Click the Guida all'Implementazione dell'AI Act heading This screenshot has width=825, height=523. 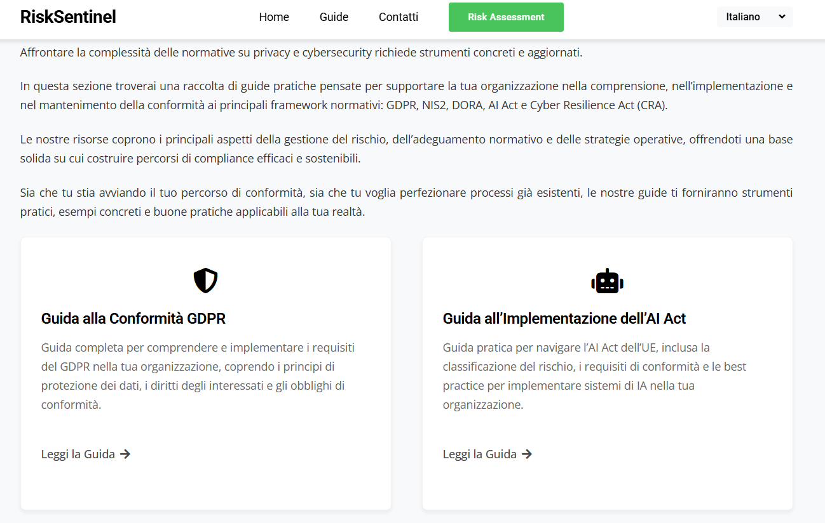coord(564,318)
